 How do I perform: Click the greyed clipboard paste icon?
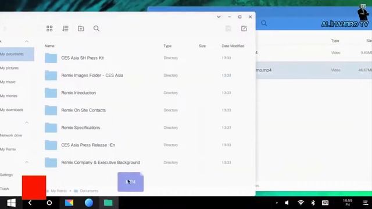[x=228, y=28]
